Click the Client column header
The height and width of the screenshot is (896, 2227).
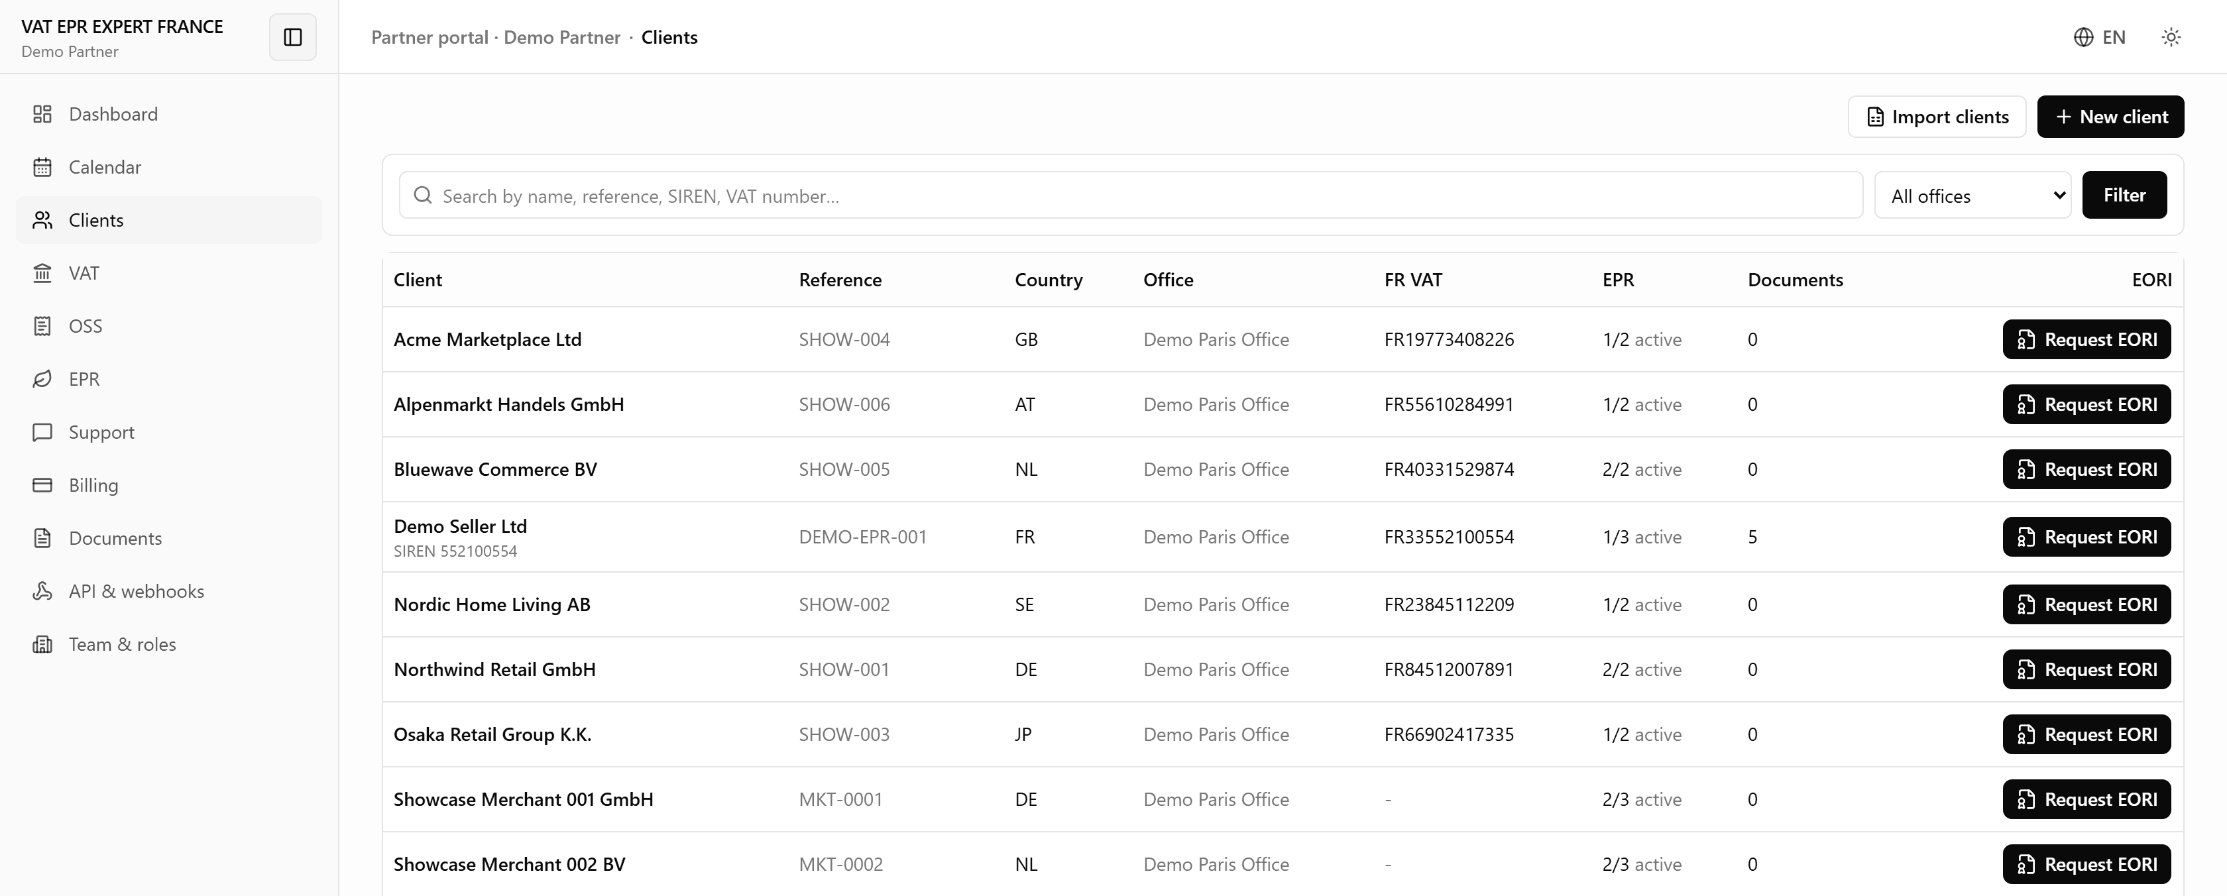click(x=418, y=280)
